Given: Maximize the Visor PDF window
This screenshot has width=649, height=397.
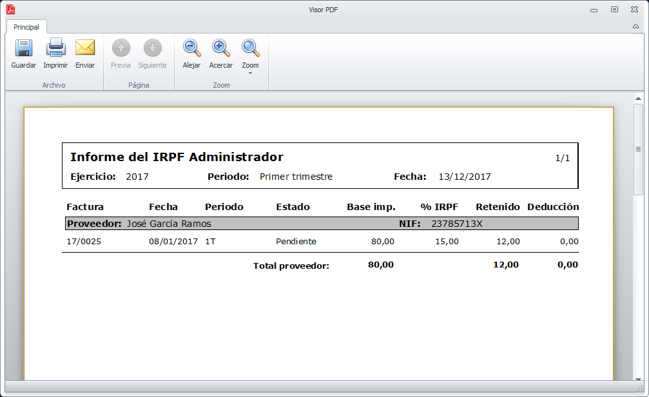Looking at the screenshot, I should [614, 10].
